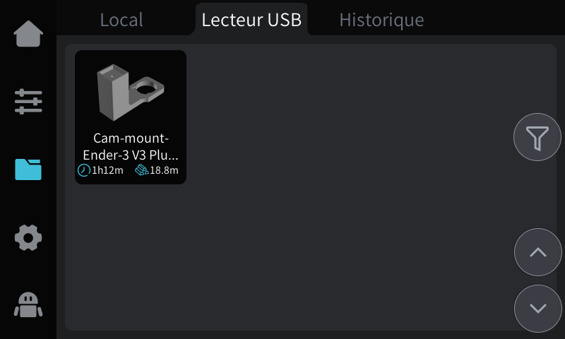This screenshot has width=565, height=339.
Task: Open the gear settings page
Action: click(28, 238)
